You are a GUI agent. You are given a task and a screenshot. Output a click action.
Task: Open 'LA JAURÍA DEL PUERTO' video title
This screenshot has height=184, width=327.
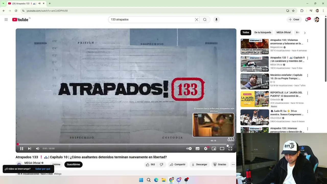(x=286, y=94)
